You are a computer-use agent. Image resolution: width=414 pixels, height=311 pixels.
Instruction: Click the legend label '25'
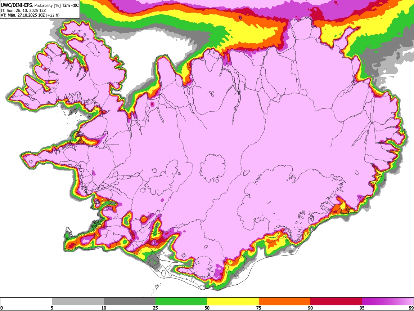click(x=155, y=308)
